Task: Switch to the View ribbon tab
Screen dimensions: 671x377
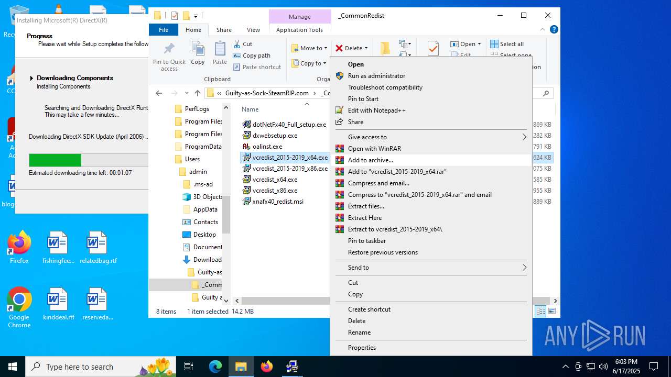Action: coord(253,30)
